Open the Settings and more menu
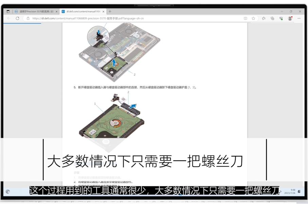Image resolution: width=308 pixels, height=204 pixels. [x=298, y=18]
